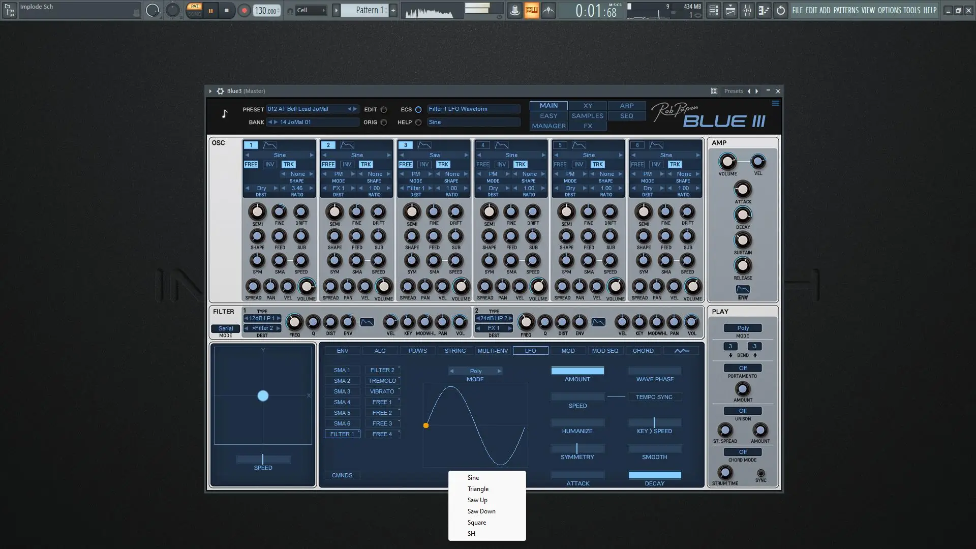Select Saw Down from waveform list
Viewport: 976px width, 549px height.
(481, 511)
